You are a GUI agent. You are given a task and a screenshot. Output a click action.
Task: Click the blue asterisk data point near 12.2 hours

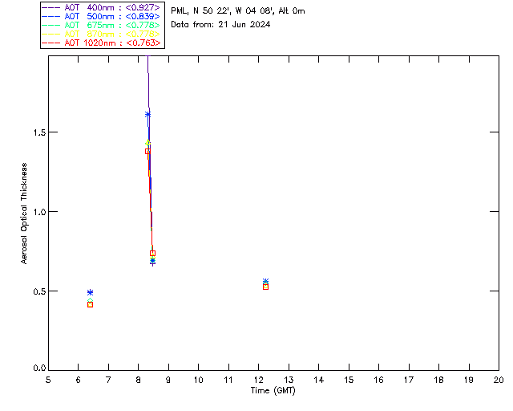[265, 281]
